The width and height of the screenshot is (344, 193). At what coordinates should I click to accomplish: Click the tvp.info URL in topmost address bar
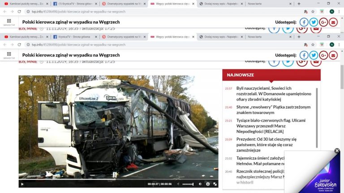[78, 12]
